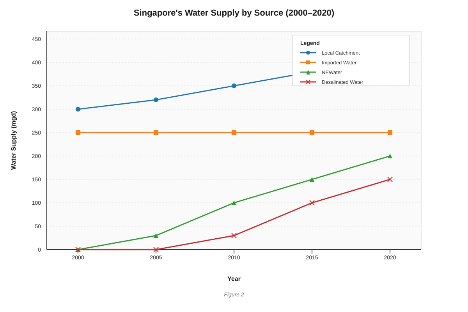The width and height of the screenshot is (468, 312).
Task: Click the Legend heading text
Action: [310, 43]
